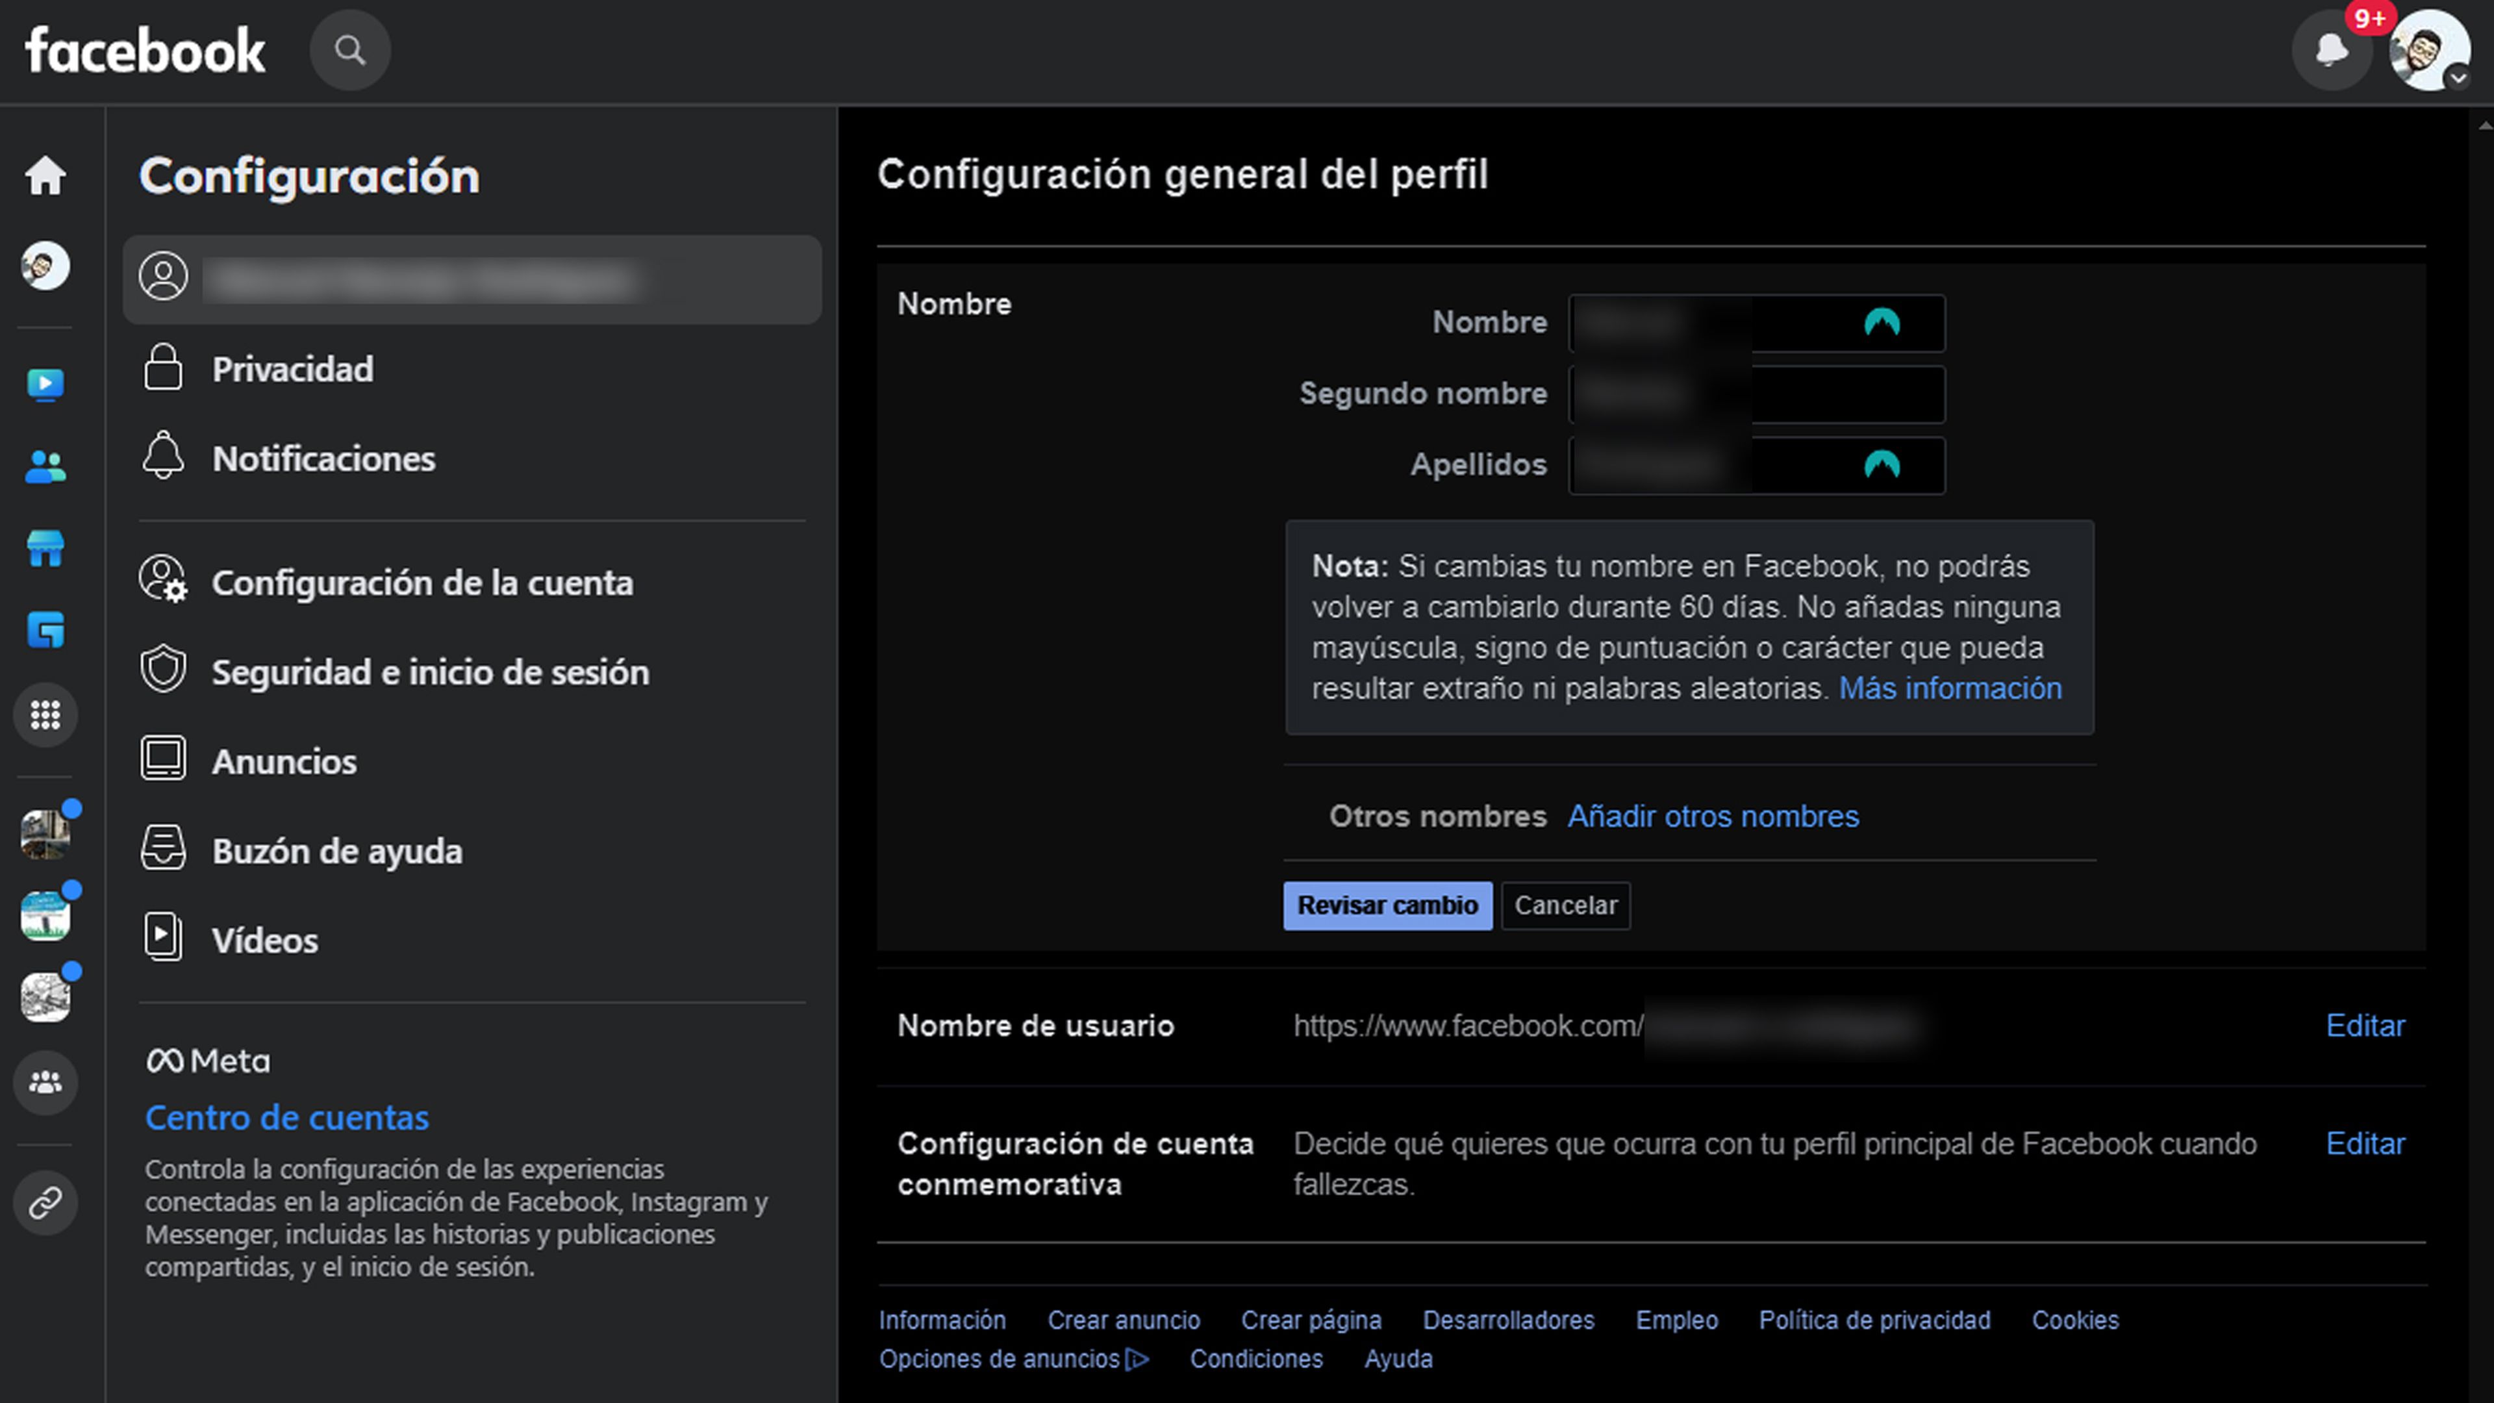This screenshot has height=1403, width=2494.
Task: Click the Buzón de ayuda inbox icon
Action: click(x=162, y=847)
